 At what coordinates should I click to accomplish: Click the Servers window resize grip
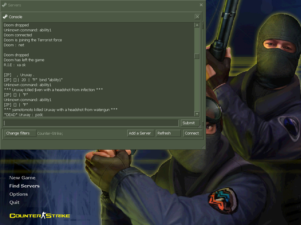[x=203, y=147]
